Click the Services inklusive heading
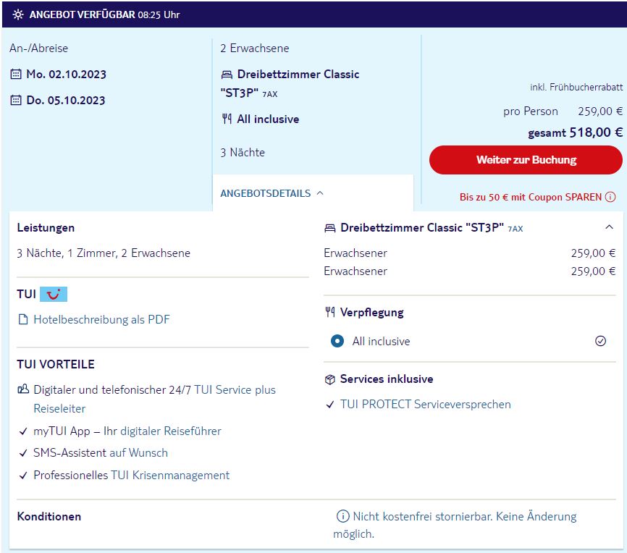 point(387,379)
